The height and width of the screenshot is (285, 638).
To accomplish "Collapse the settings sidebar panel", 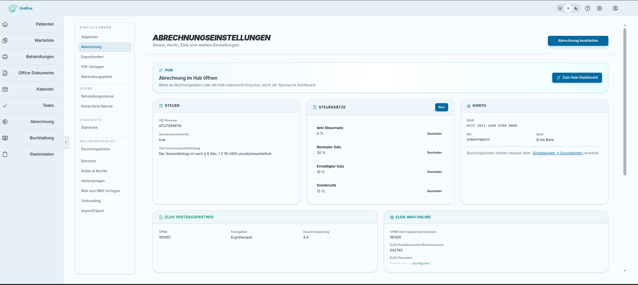I will [x=66, y=142].
